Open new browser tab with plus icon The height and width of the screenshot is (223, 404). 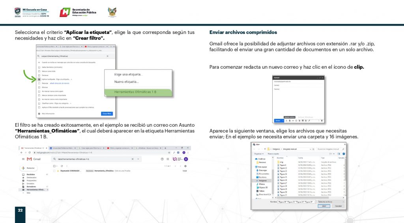pos(165,148)
